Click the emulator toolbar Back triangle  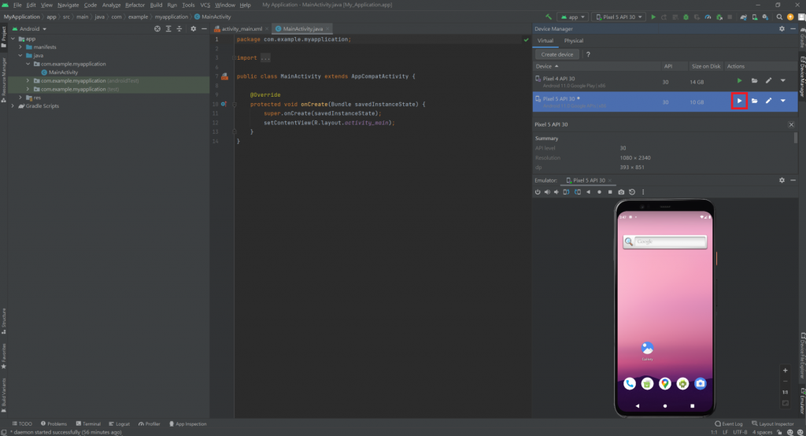(588, 192)
